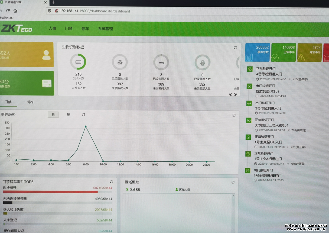Click the browser address bar URL
This screenshot has height=233, width=329.
click(95, 11)
